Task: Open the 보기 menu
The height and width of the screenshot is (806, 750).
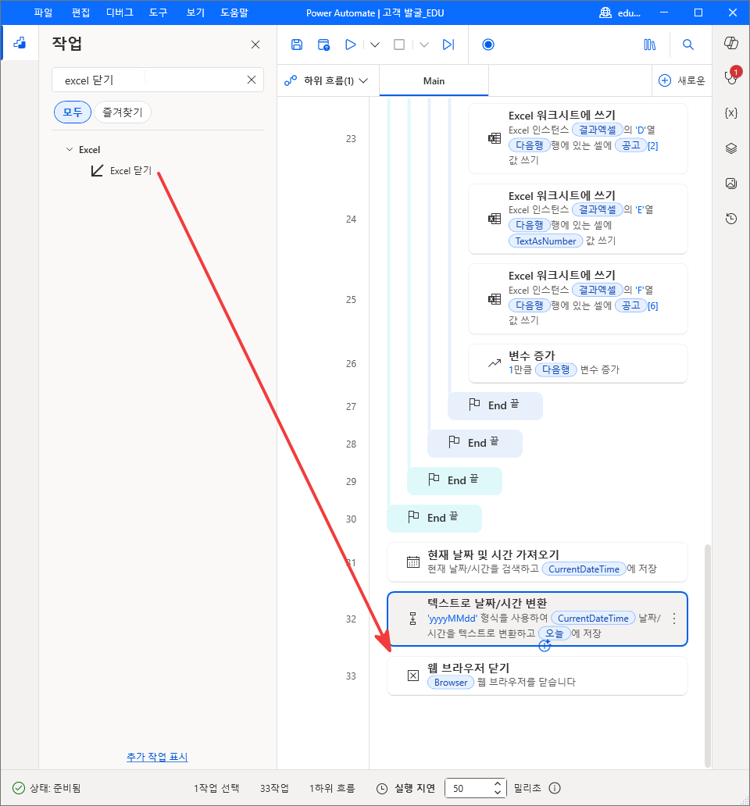Action: click(x=195, y=12)
